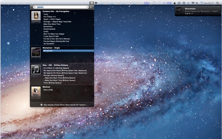Play "I've Just Begun (Having My Fun)"
222x139 pixels.
(56, 41)
